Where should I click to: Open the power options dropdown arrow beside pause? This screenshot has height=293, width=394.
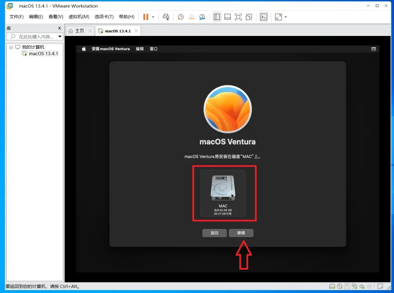[x=153, y=17]
